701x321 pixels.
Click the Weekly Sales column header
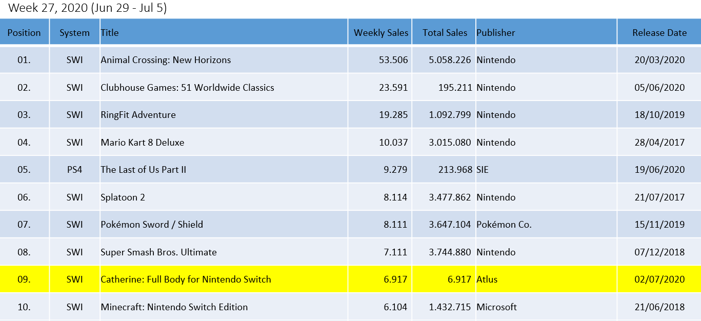coord(380,32)
